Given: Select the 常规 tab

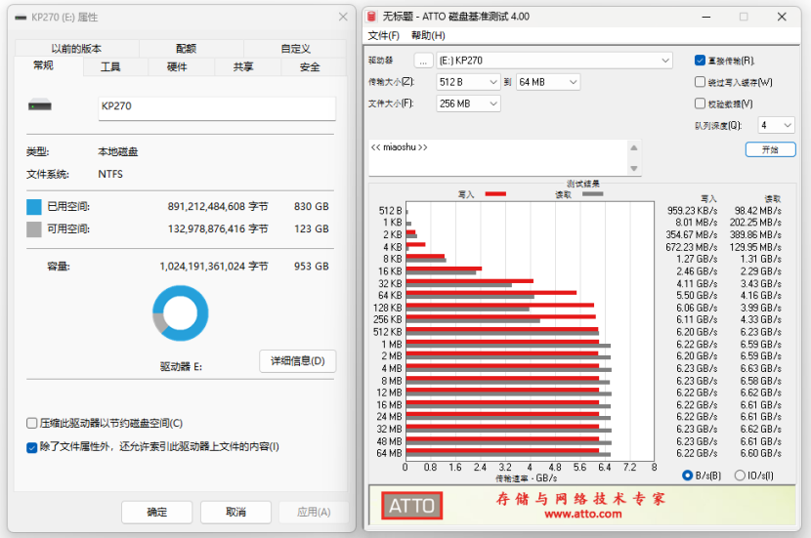Looking at the screenshot, I should [43, 65].
